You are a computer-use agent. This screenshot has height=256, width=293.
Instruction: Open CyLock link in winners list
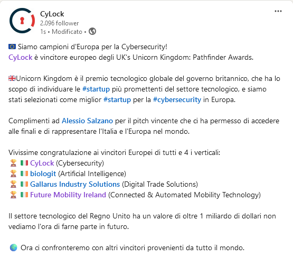[42, 163]
